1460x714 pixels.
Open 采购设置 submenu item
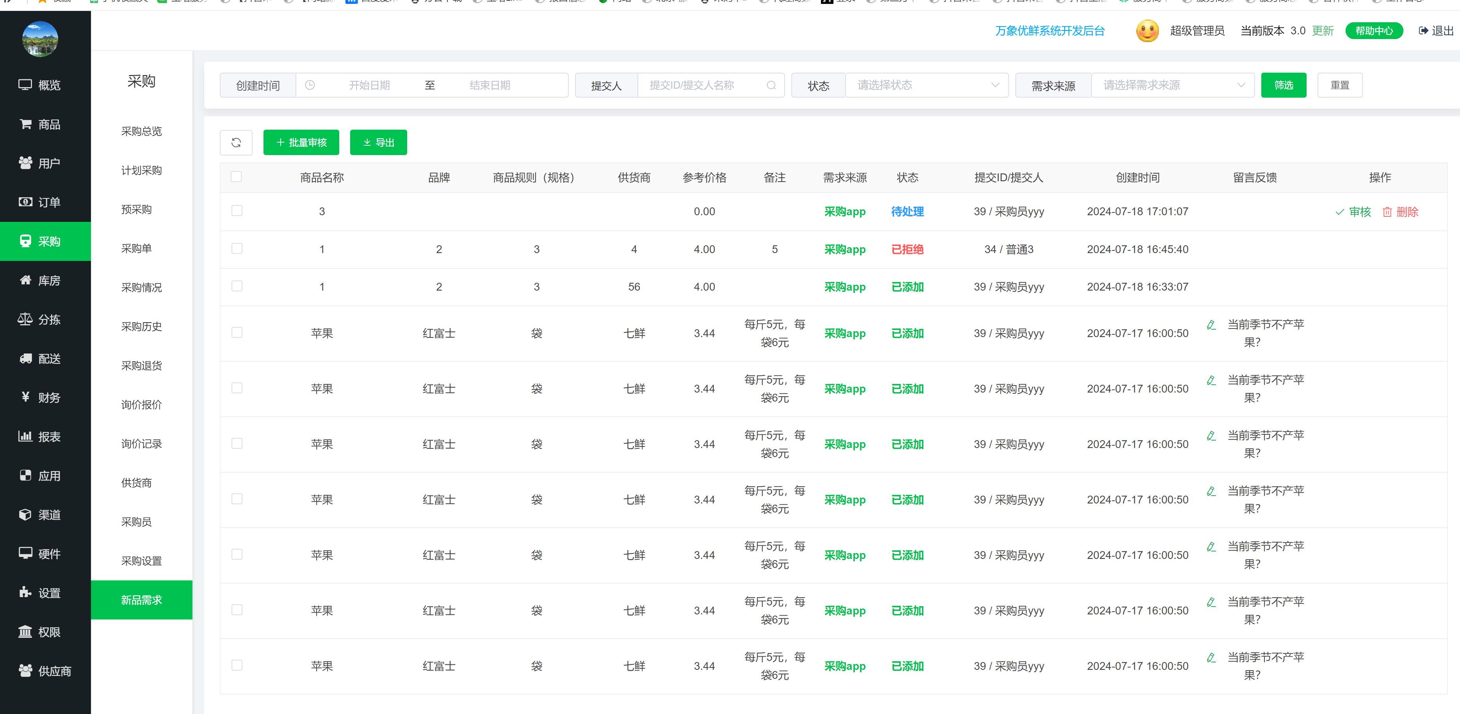[x=142, y=560]
